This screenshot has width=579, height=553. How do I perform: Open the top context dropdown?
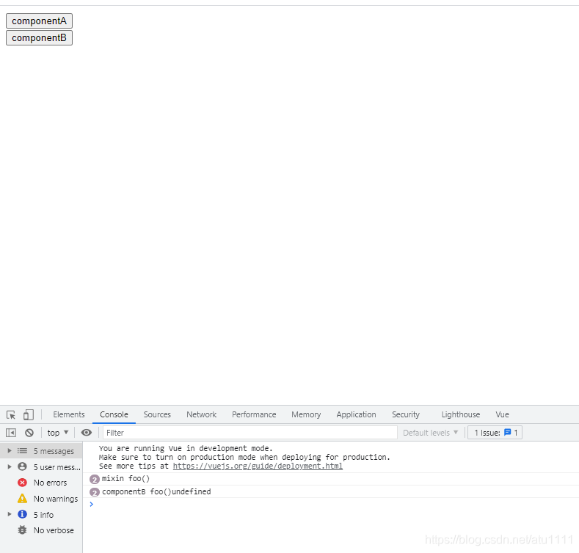(x=58, y=433)
